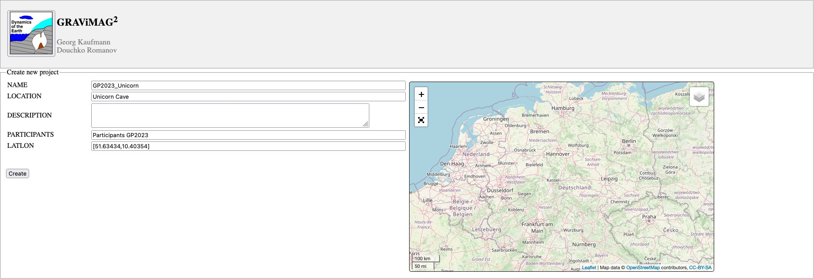Viewport: 814px width, 279px height.
Task: Click Berlin on the map
Action: (x=629, y=141)
